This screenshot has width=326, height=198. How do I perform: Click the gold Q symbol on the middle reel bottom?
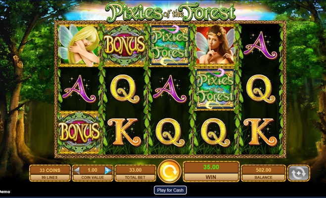tap(170, 132)
